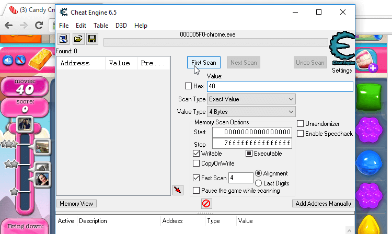This screenshot has height=234, width=392.
Task: Click the Description column header
Action: (119, 221)
